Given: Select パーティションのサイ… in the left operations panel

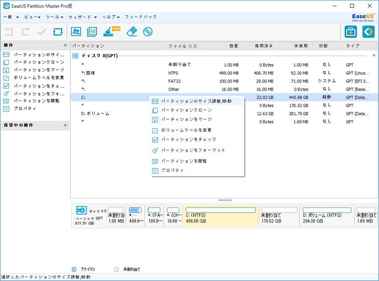Looking at the screenshot, I should tap(34, 55).
